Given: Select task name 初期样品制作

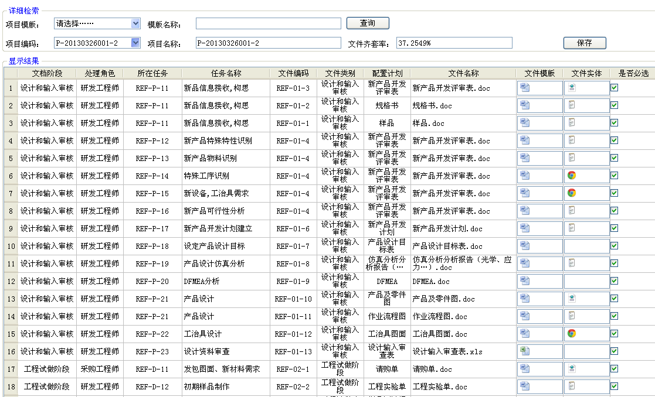Looking at the screenshot, I should [206, 386].
